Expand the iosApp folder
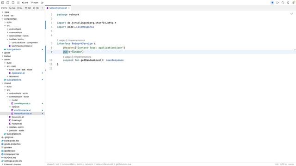296x166 pixels. (x=2, y=56)
